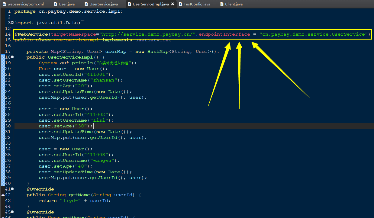The height and width of the screenshot is (218, 374).
Task: Close the UserServiceImpl.java tab
Action: point(173,4)
